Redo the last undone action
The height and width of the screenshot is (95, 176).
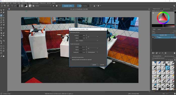pos(15,6)
